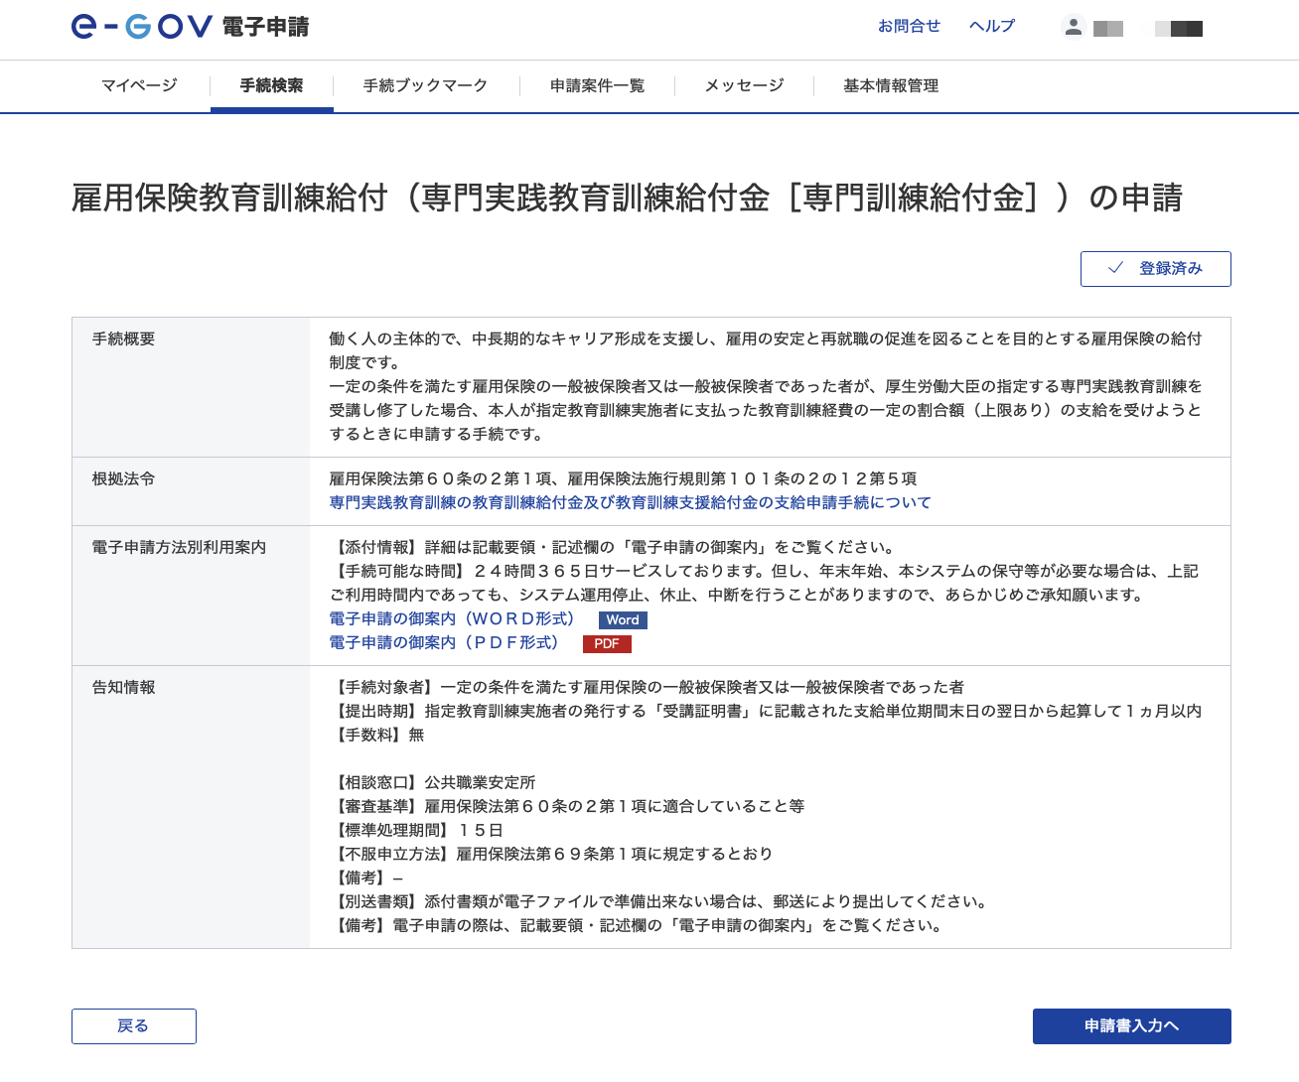The width and height of the screenshot is (1299, 1082).
Task: Open 電子申請の御案内（WORD形式） document link
Action: pyautogui.click(x=452, y=617)
